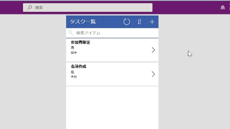The height and width of the screenshot is (129, 230).
Task: Open the environment icon in purple header
Action: [223, 7]
